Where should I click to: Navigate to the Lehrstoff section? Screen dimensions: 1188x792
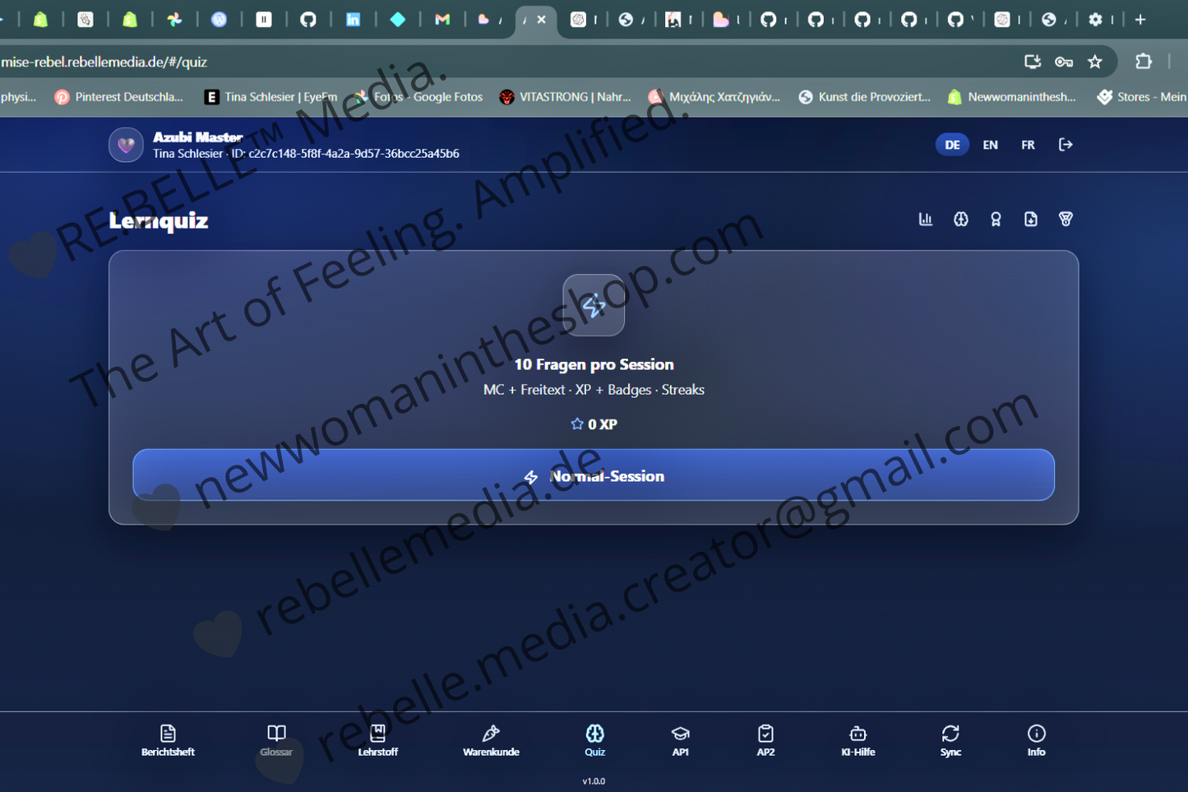coord(377,739)
